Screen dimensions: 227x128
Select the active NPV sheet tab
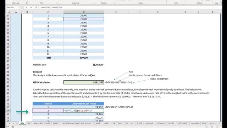[x=22, y=123]
